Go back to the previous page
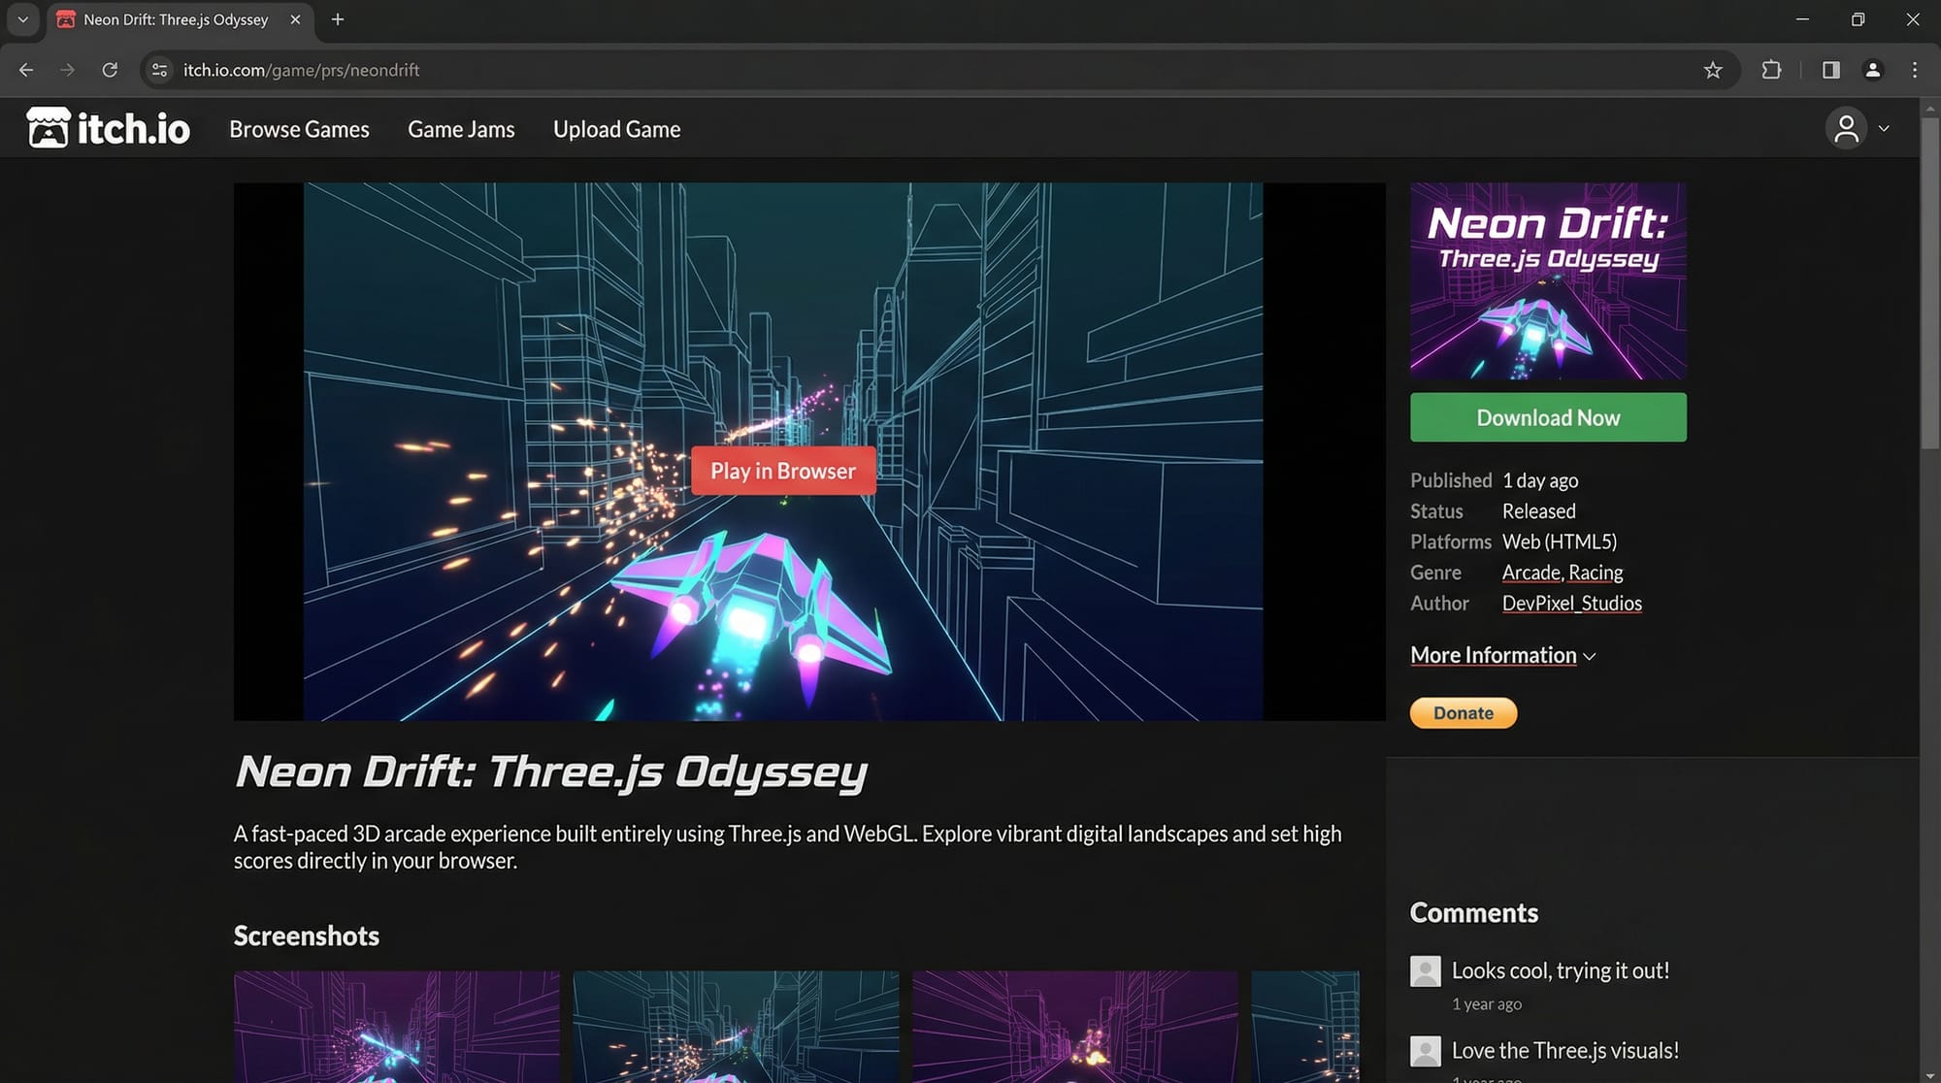 (x=26, y=70)
